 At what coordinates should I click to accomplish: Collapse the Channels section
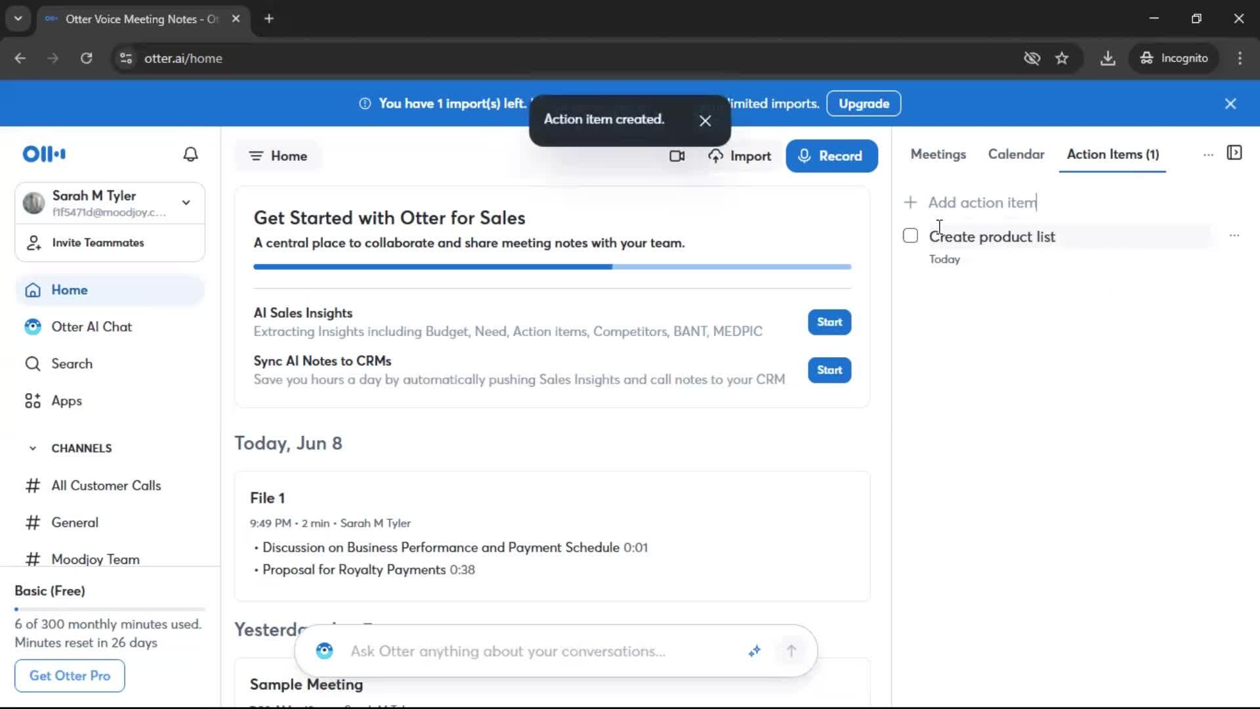[x=33, y=448]
